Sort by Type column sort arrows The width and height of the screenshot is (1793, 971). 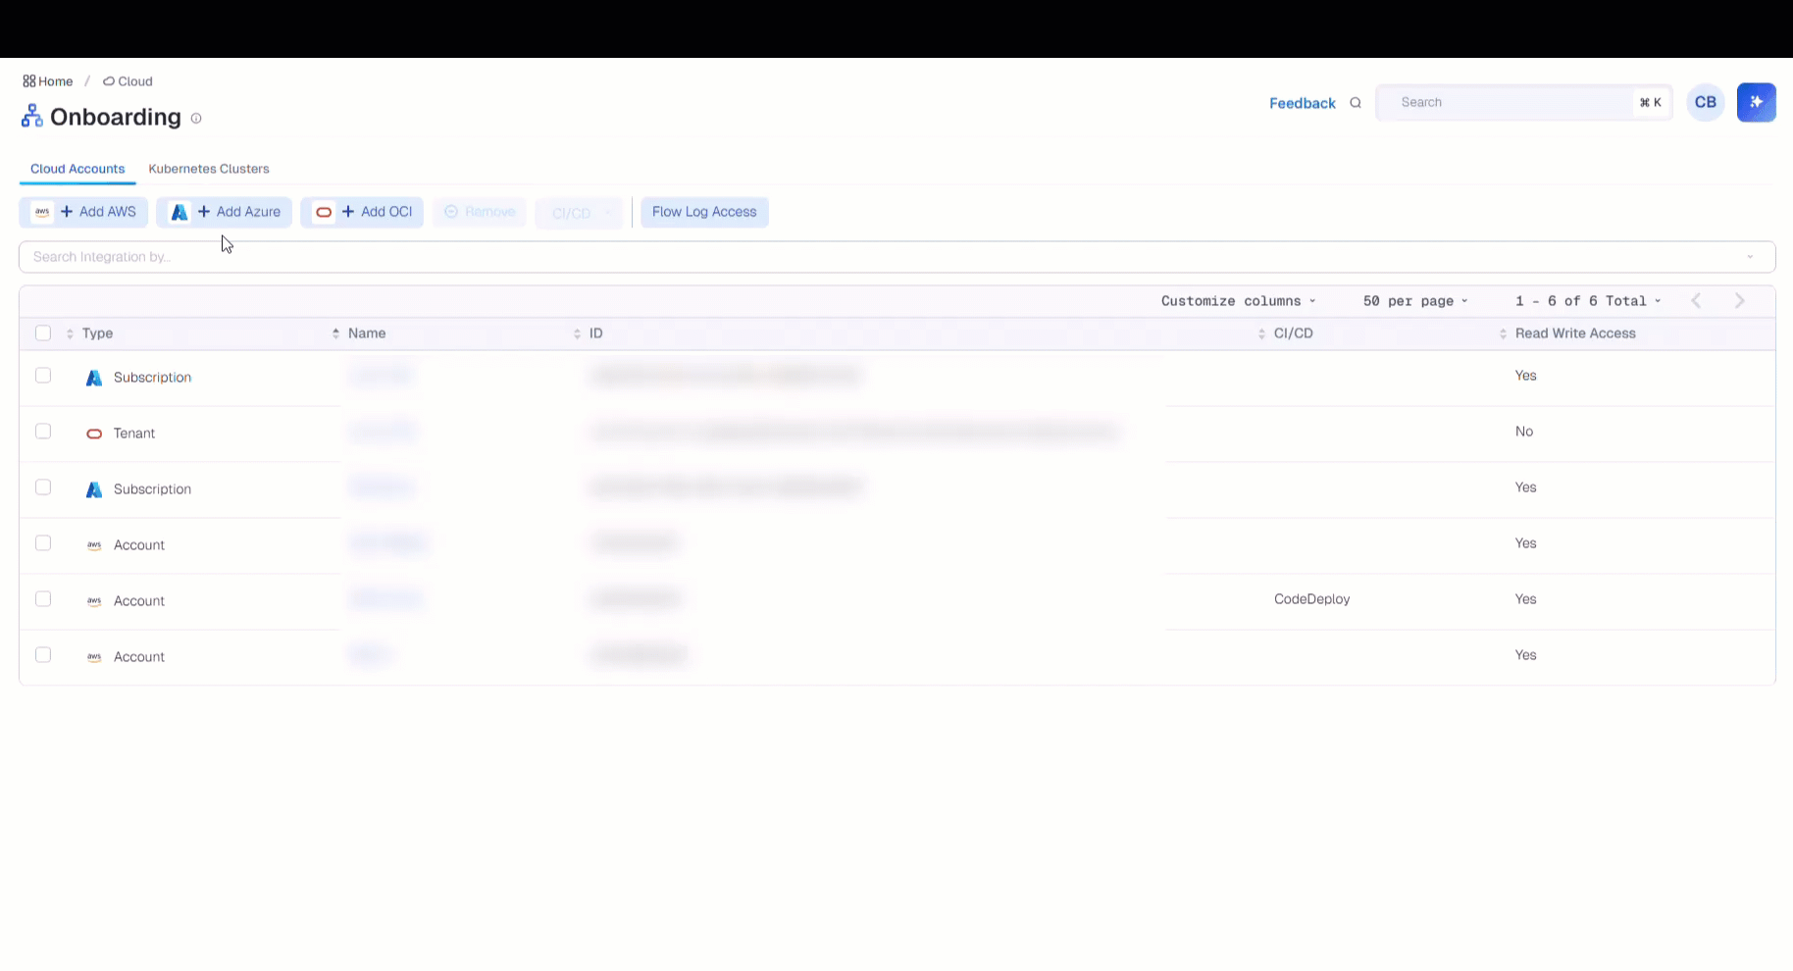pyautogui.click(x=70, y=334)
